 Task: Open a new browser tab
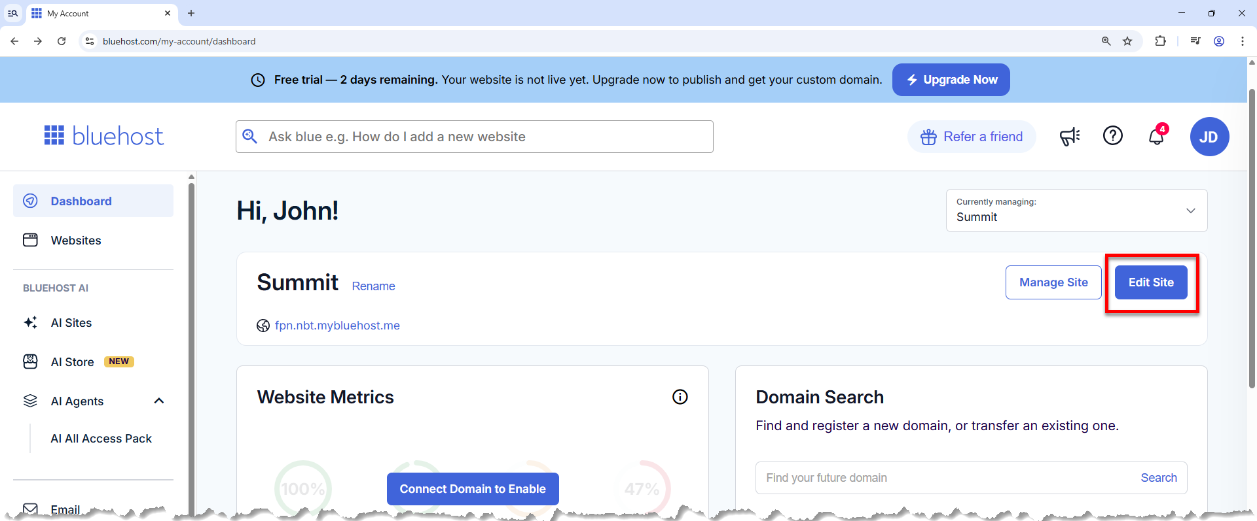(191, 13)
